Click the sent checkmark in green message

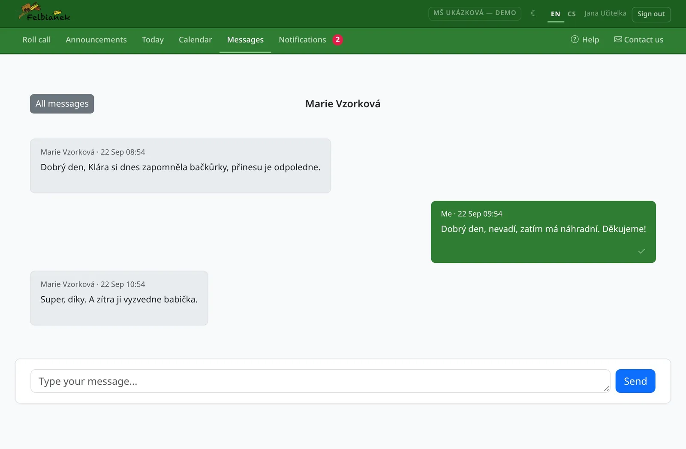[641, 251]
